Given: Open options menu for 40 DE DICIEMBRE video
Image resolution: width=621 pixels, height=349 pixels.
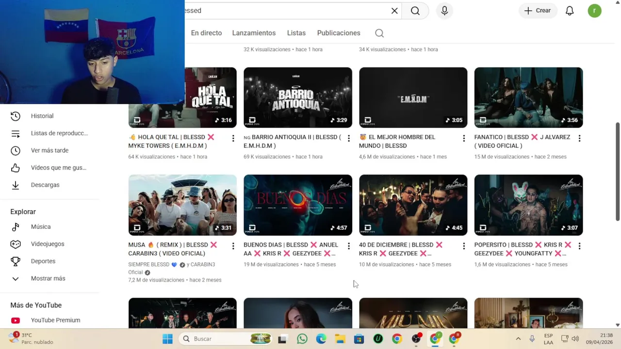Looking at the screenshot, I should coord(464,246).
